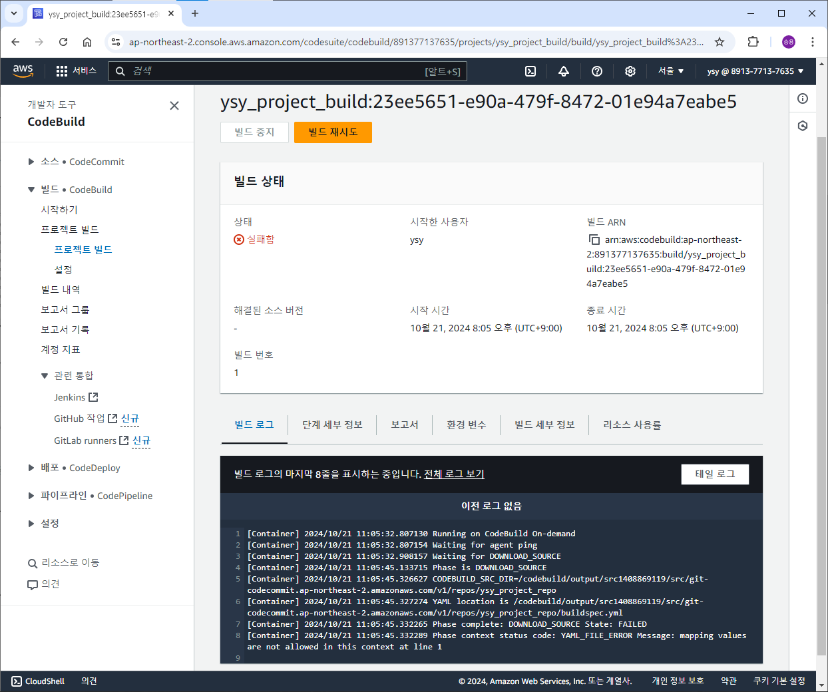The image size is (828, 692).
Task: Open GitLab runners external link
Action: 91,440
